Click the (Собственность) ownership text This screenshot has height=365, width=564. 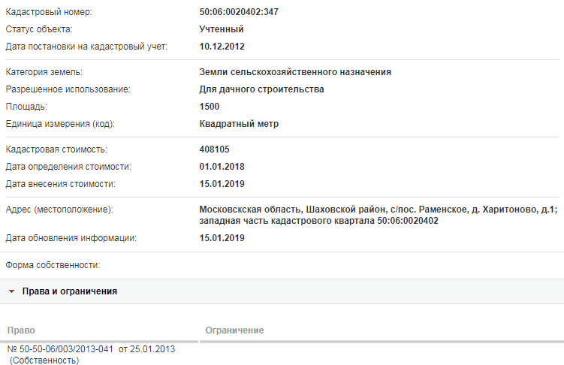pos(44,360)
